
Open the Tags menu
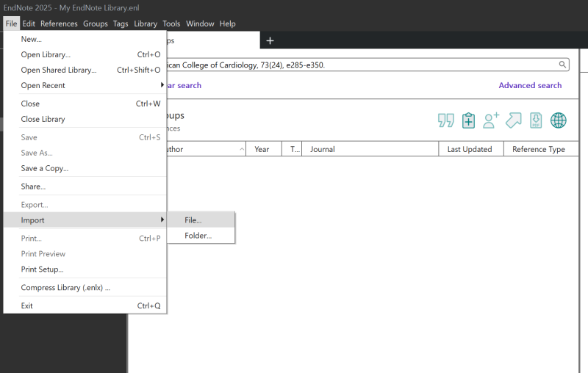point(121,23)
